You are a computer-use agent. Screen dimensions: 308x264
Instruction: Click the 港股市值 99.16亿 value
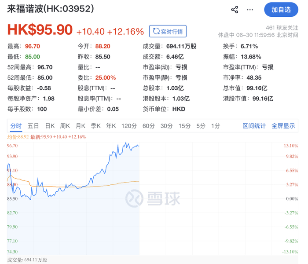[263, 99]
